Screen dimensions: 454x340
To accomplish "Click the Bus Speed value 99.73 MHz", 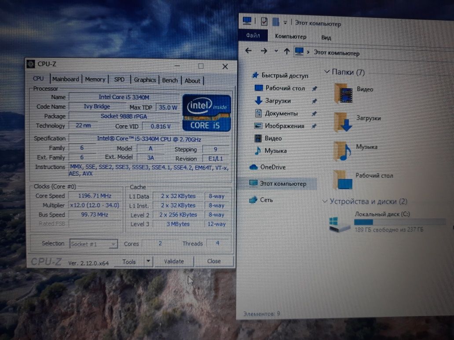I will point(95,214).
